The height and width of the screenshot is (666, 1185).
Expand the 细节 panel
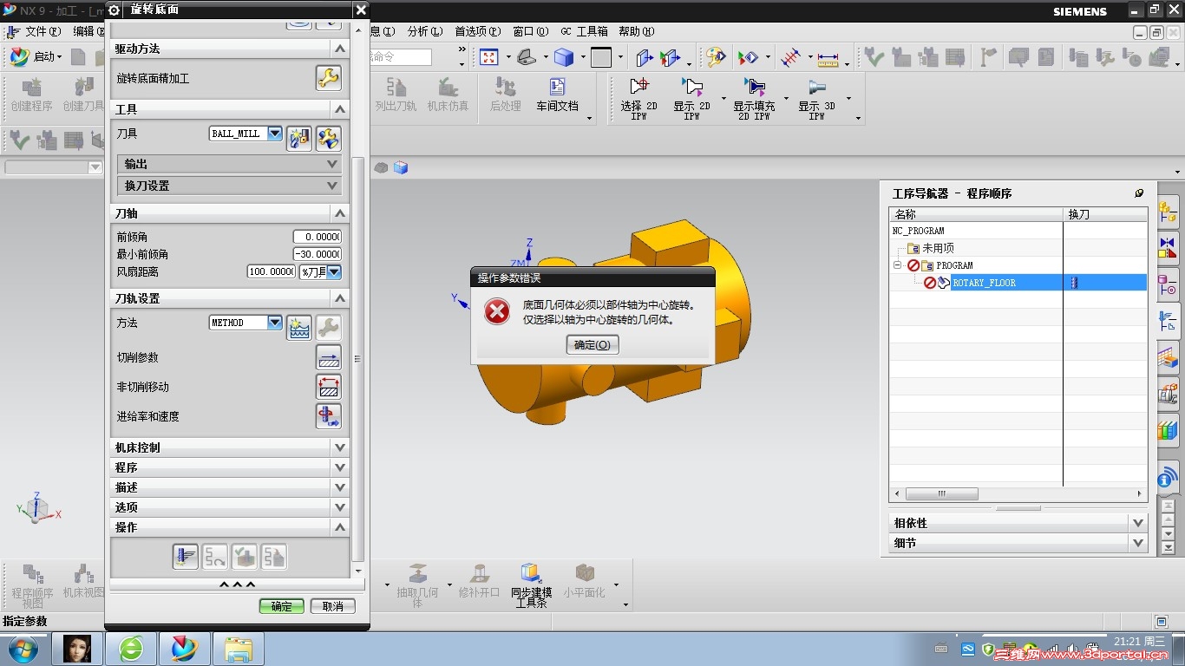(1018, 543)
